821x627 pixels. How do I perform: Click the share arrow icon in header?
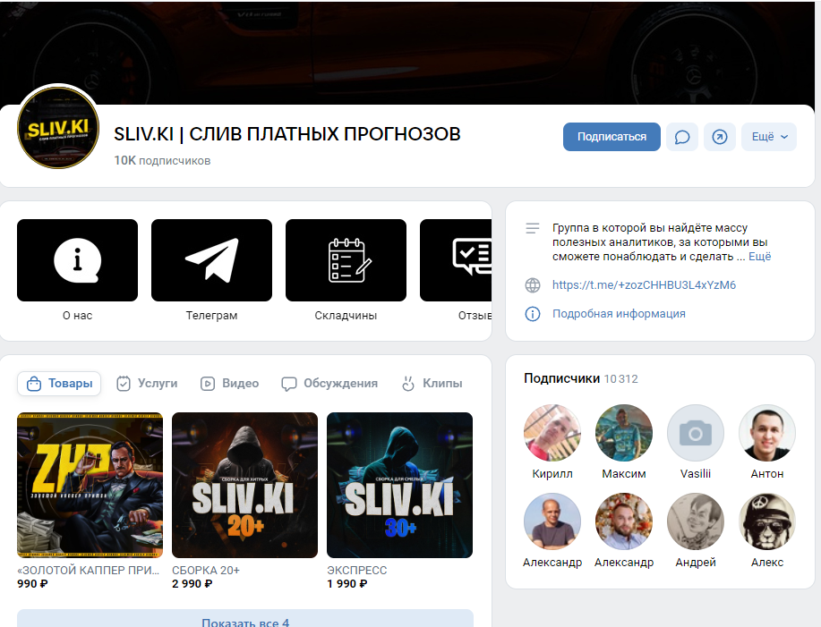pyautogui.click(x=720, y=137)
